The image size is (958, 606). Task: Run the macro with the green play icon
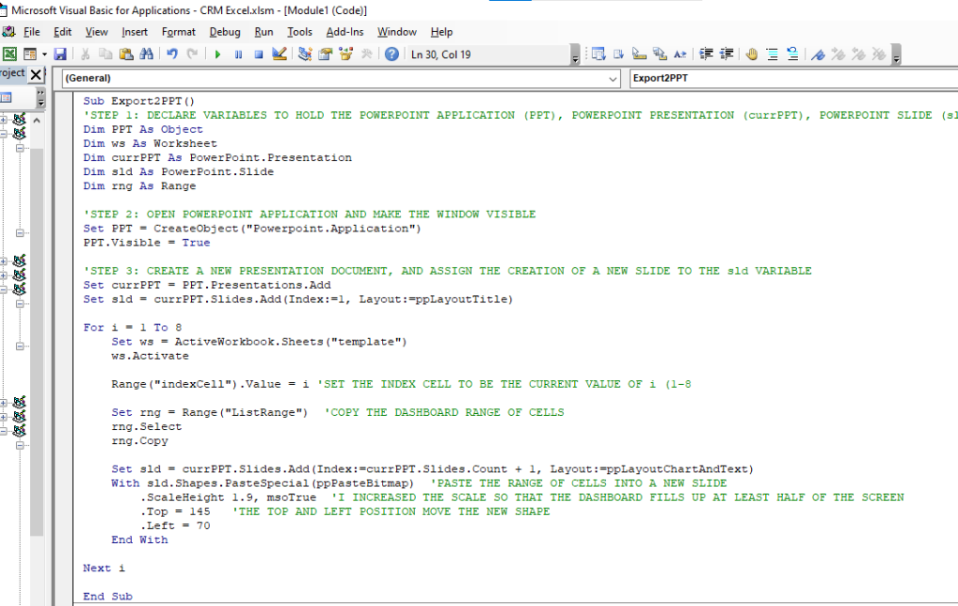click(x=217, y=54)
